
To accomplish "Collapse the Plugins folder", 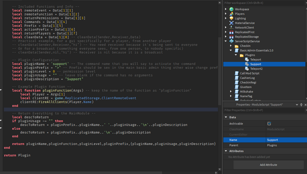I will pyautogui.click(x=236, y=55).
